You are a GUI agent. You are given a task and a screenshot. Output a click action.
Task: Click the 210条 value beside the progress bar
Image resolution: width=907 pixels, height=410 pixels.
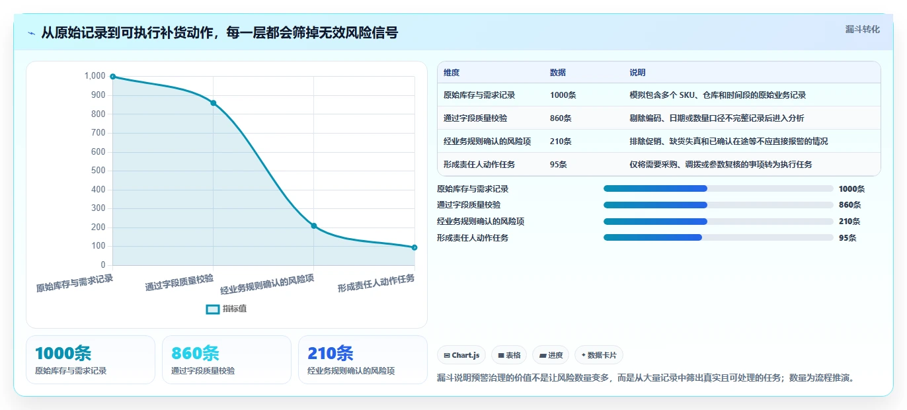point(849,222)
